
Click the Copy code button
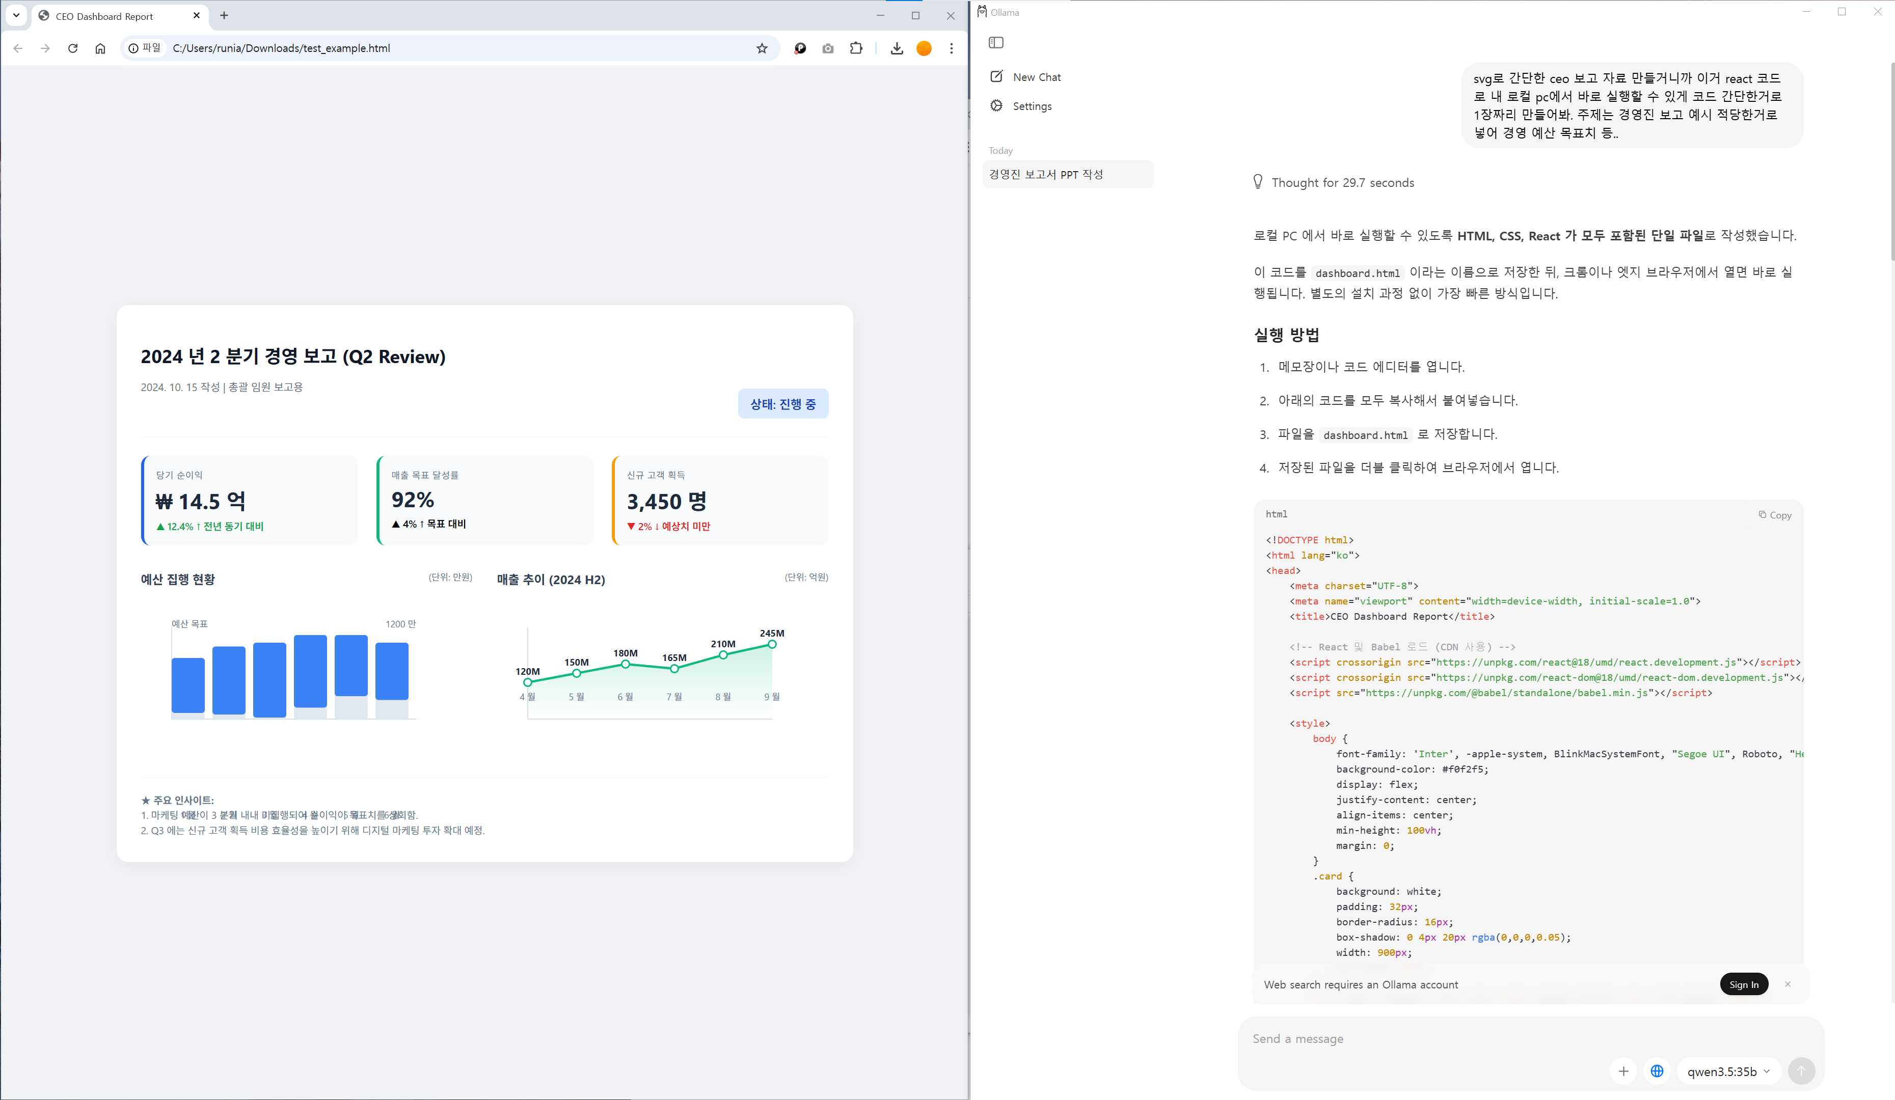pos(1775,515)
